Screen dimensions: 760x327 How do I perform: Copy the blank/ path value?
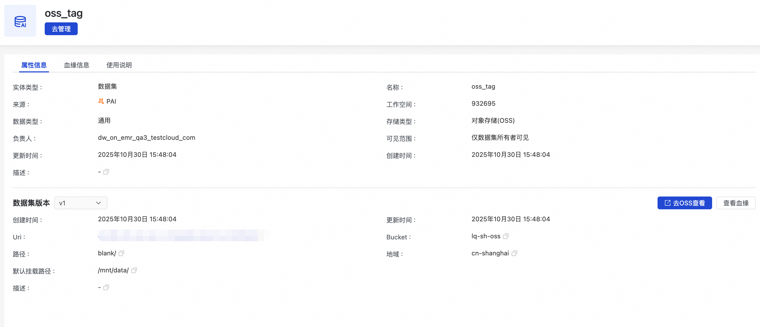tap(121, 253)
